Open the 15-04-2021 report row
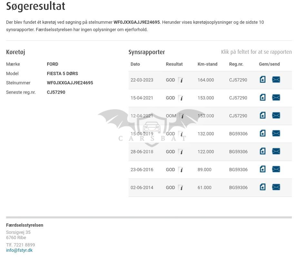 pyautogui.click(x=206, y=98)
